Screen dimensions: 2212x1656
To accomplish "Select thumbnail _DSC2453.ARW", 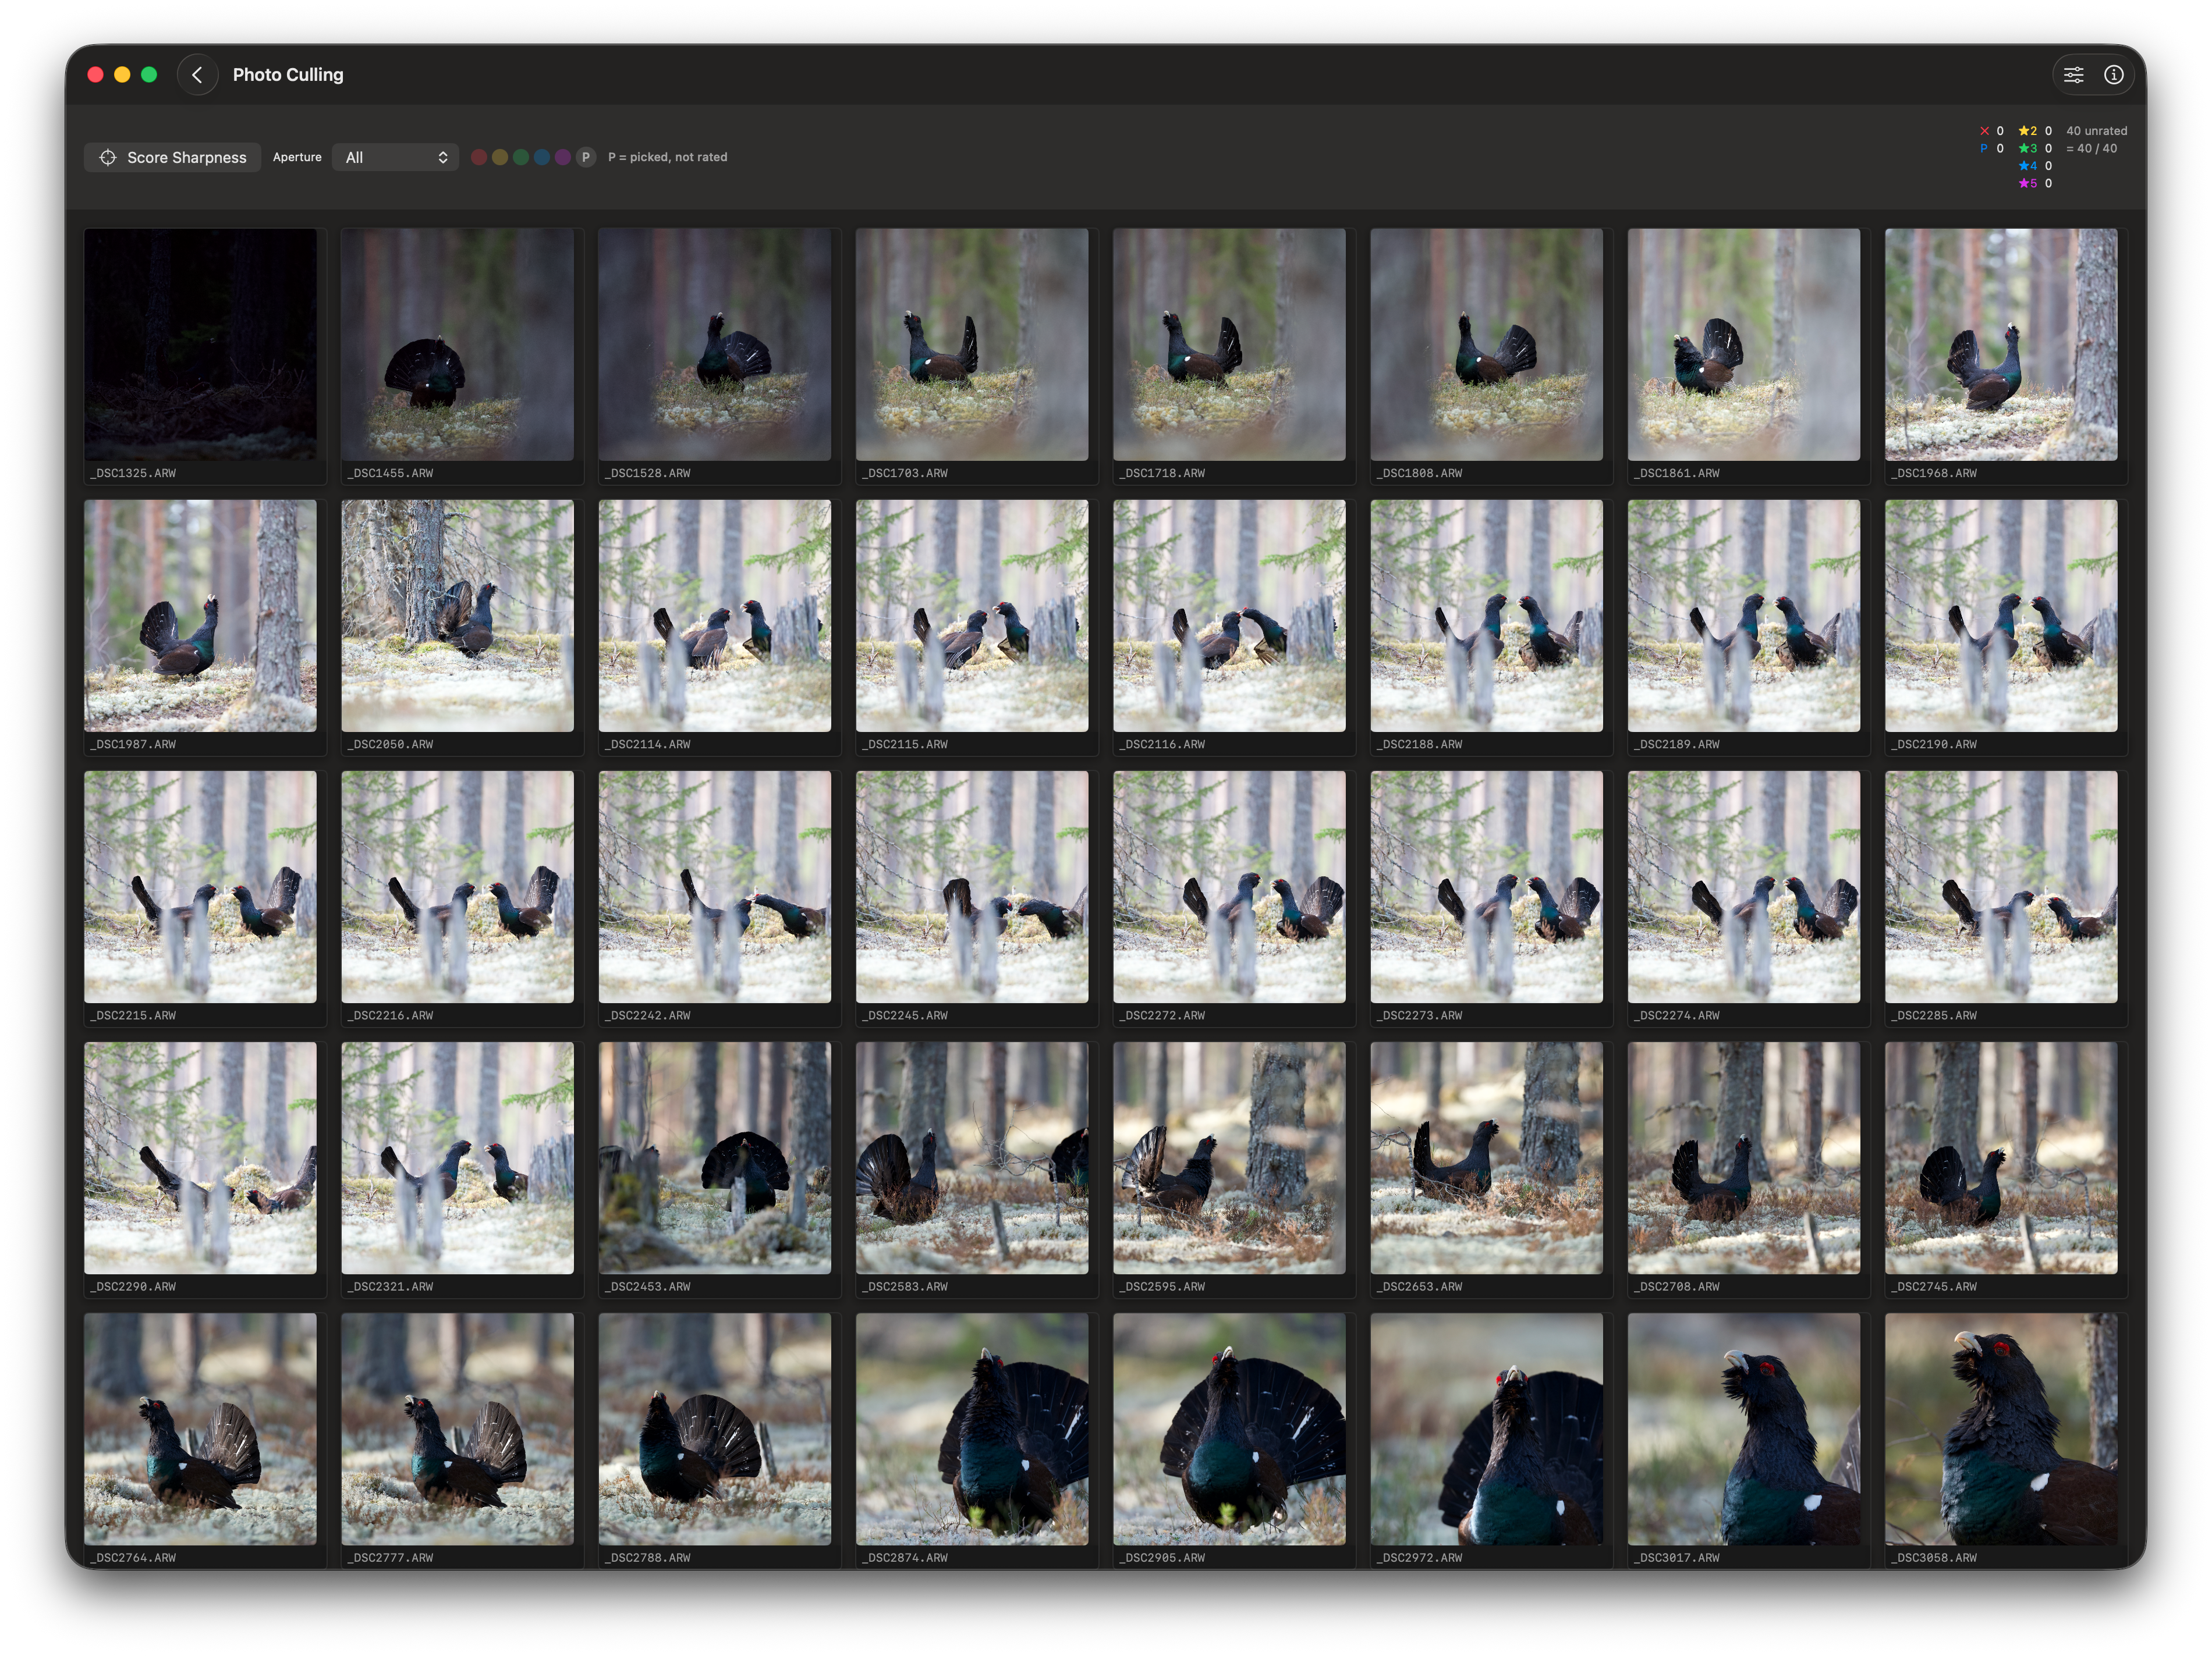I will [x=714, y=1157].
